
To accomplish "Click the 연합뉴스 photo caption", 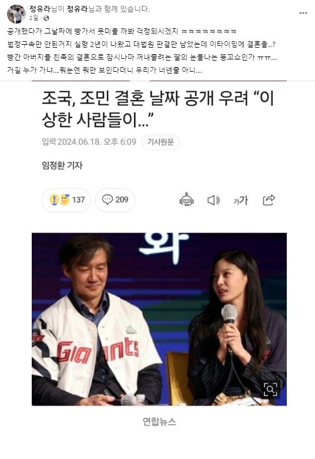I will coord(159,421).
